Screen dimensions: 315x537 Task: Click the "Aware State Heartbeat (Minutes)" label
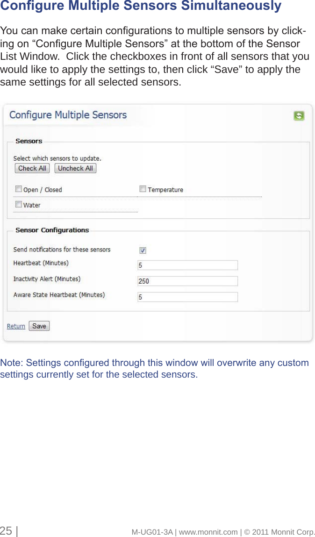pos(59,295)
